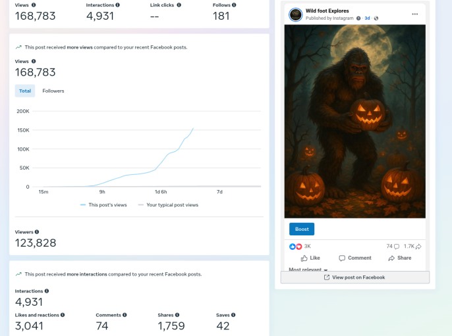Click the info icon beside Likes and reactions
Viewport: 452px width, 336px height.
[x=63, y=315]
